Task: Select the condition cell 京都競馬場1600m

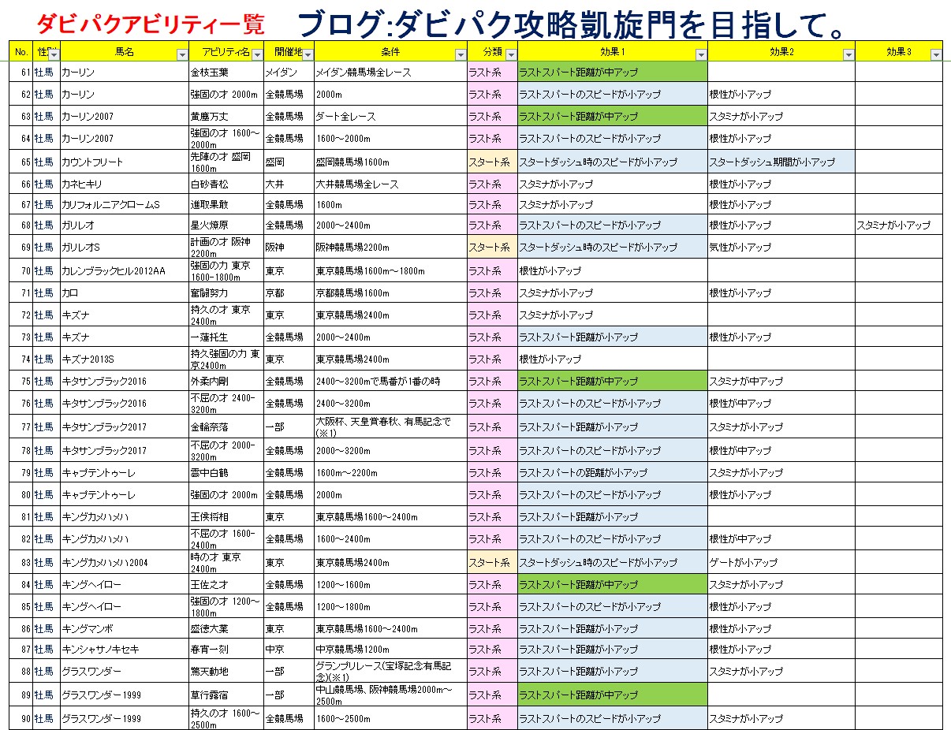Action: click(390, 293)
